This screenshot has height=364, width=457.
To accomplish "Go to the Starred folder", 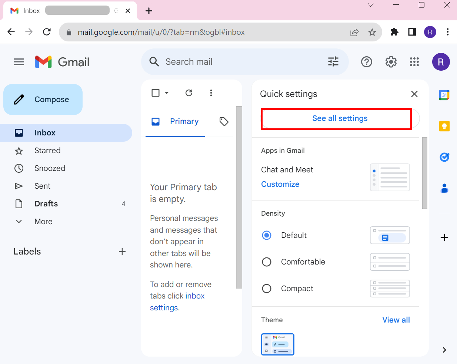I will pos(47,151).
